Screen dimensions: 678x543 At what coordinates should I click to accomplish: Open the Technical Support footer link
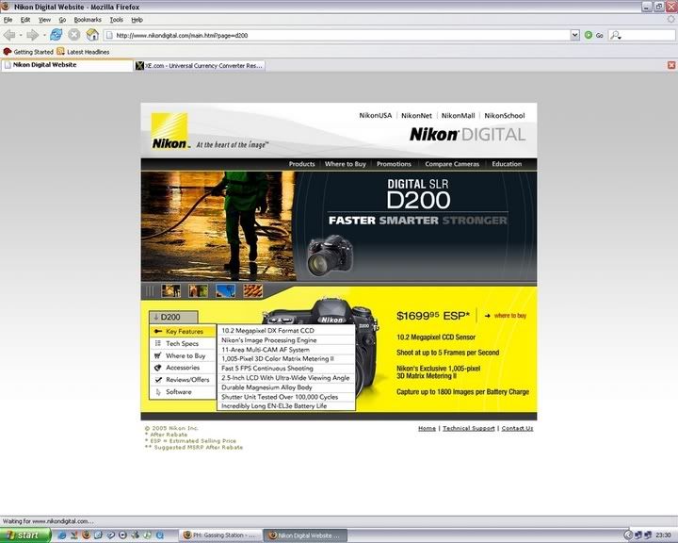tap(468, 428)
